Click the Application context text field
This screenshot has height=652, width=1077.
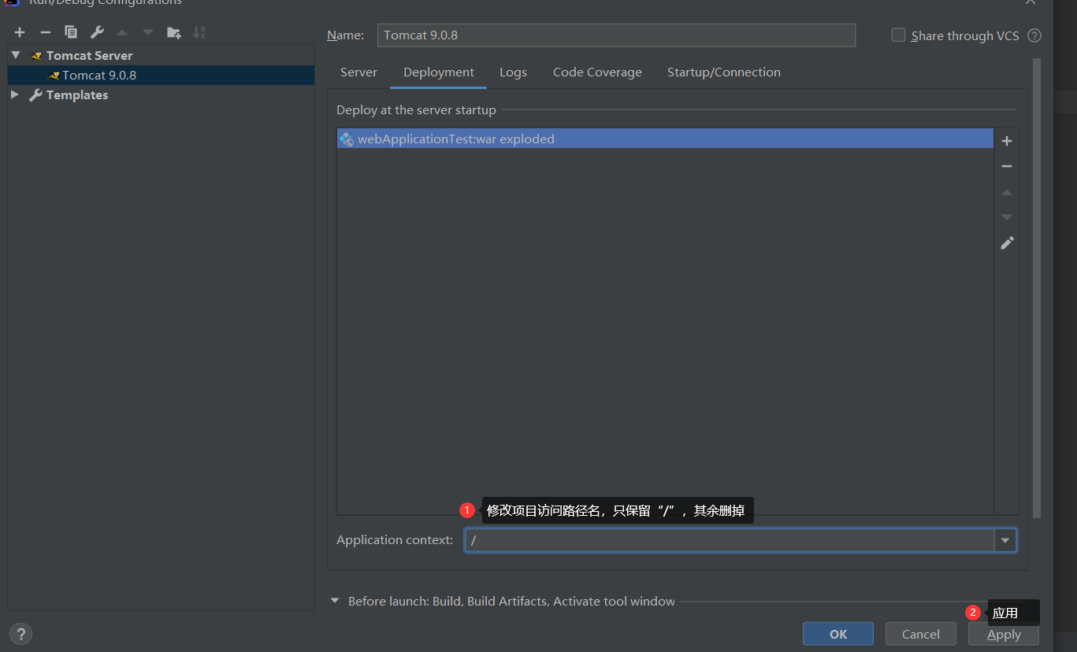pos(730,540)
